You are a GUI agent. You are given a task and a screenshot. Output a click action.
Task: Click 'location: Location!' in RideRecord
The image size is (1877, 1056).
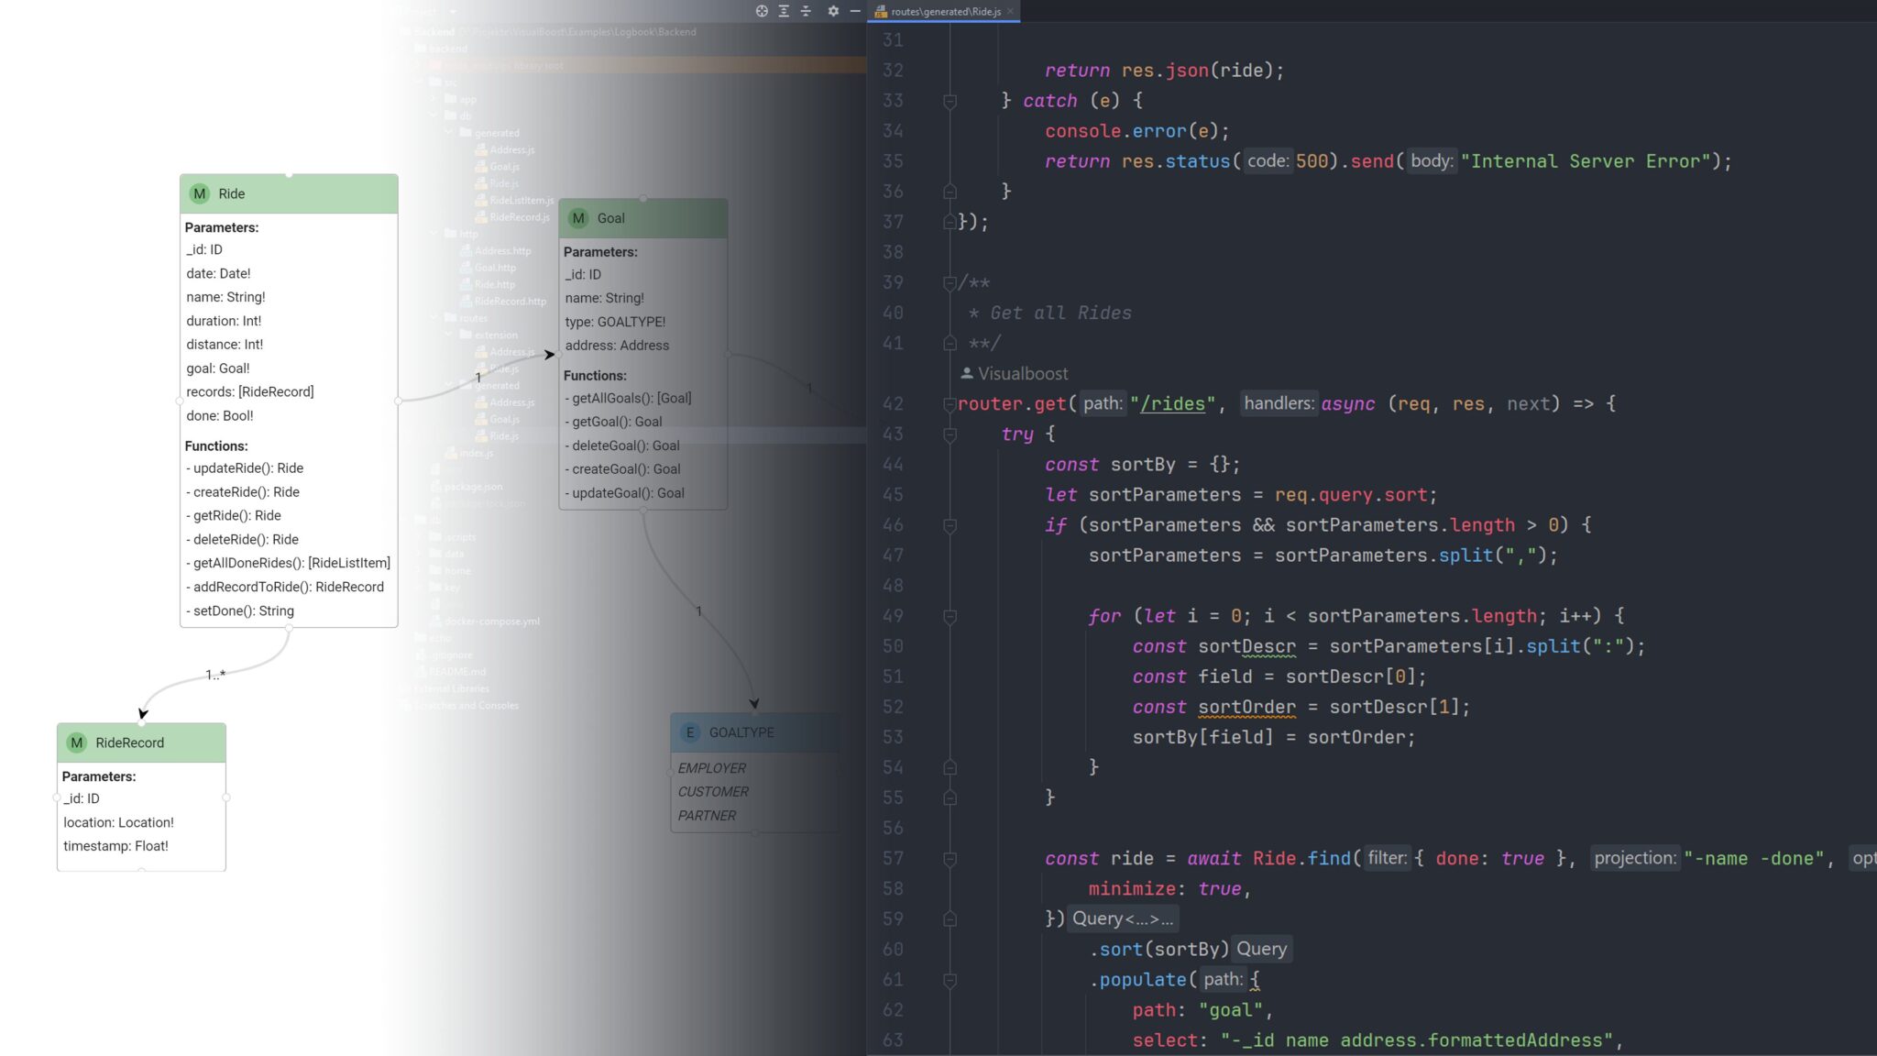[x=118, y=822]
